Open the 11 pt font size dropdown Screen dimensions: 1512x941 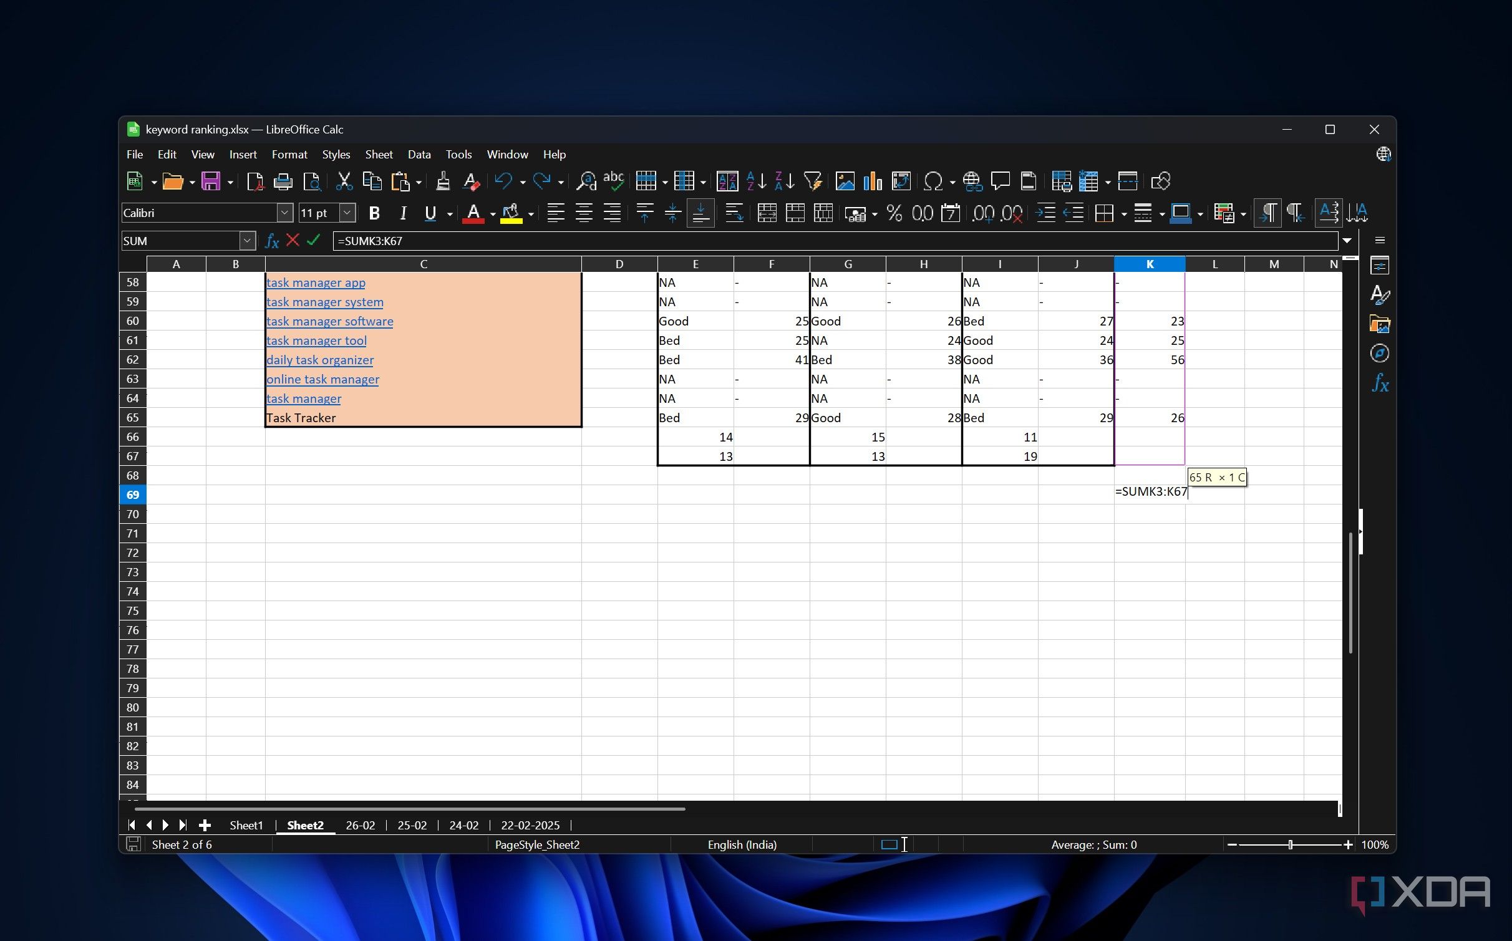[347, 213]
